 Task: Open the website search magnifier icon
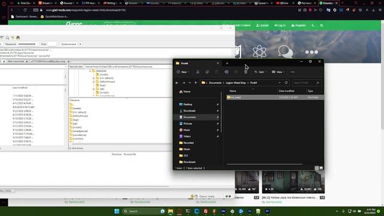(322, 25)
